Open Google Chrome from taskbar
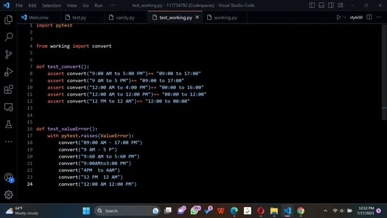The width and height of the screenshot is (387, 218). point(300,211)
